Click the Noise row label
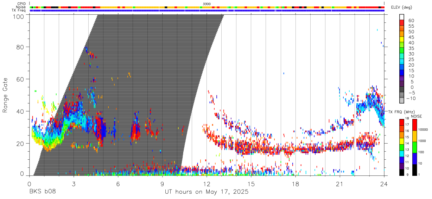This screenshot has height=199, width=432. (x=21, y=7)
